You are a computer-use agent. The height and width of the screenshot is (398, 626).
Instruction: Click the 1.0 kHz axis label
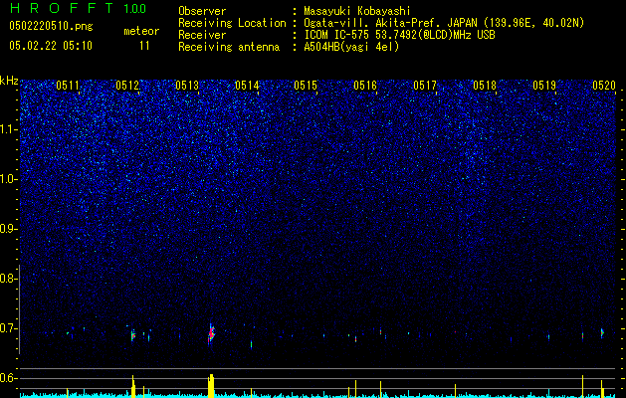click(9, 179)
